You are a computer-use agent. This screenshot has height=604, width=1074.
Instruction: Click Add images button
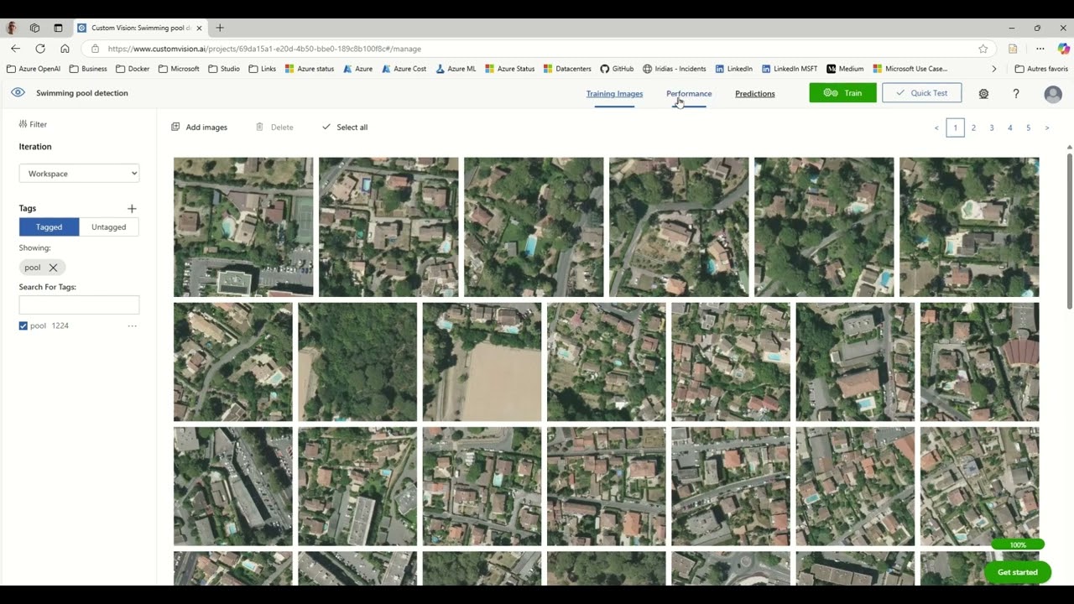(x=200, y=128)
